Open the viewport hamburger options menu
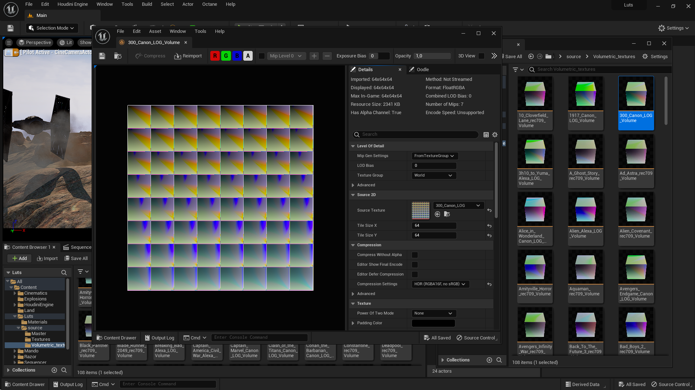Screen dimensions: 695x390 (x=9, y=43)
